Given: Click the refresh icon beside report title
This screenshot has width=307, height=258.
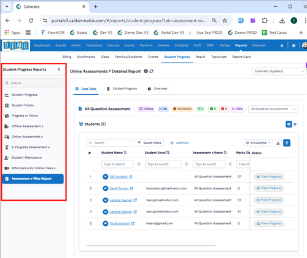Looking at the screenshot, I should point(151,71).
